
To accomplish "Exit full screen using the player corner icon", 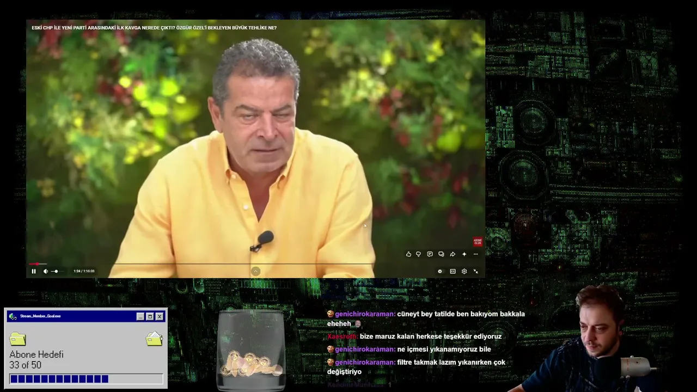I will click(475, 271).
